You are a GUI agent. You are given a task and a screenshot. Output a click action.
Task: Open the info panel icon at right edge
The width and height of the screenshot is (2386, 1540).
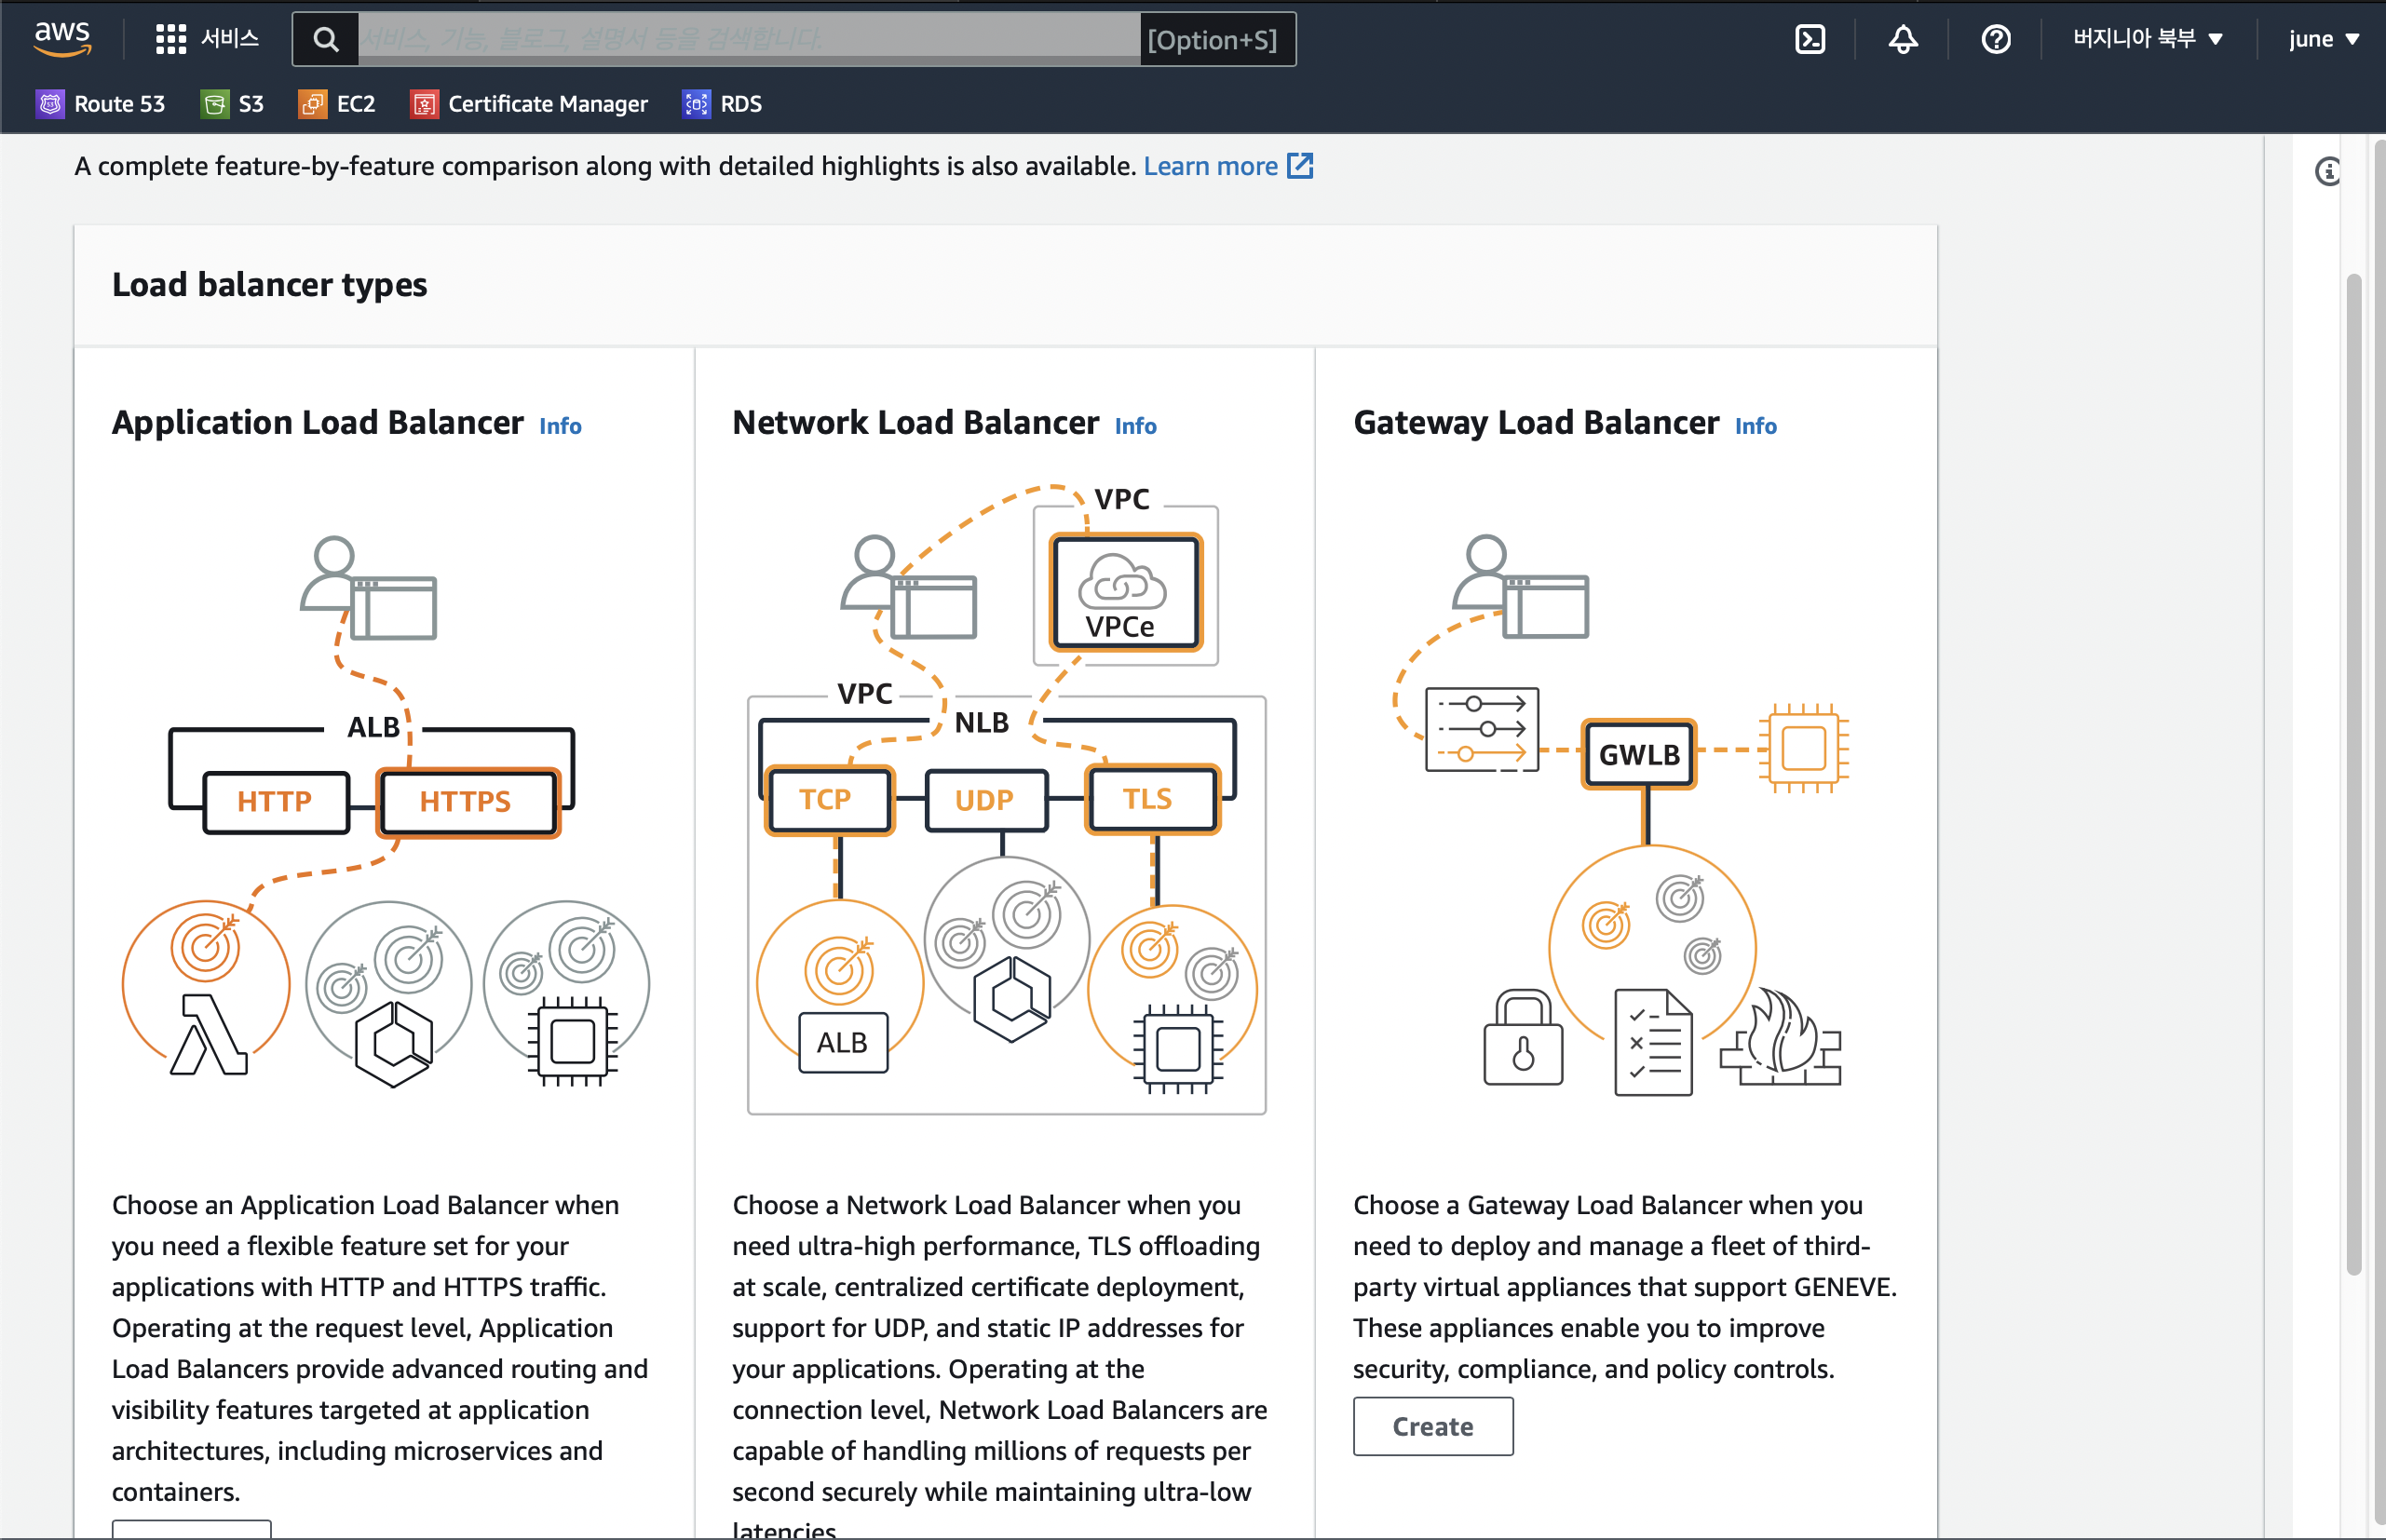(x=2328, y=172)
